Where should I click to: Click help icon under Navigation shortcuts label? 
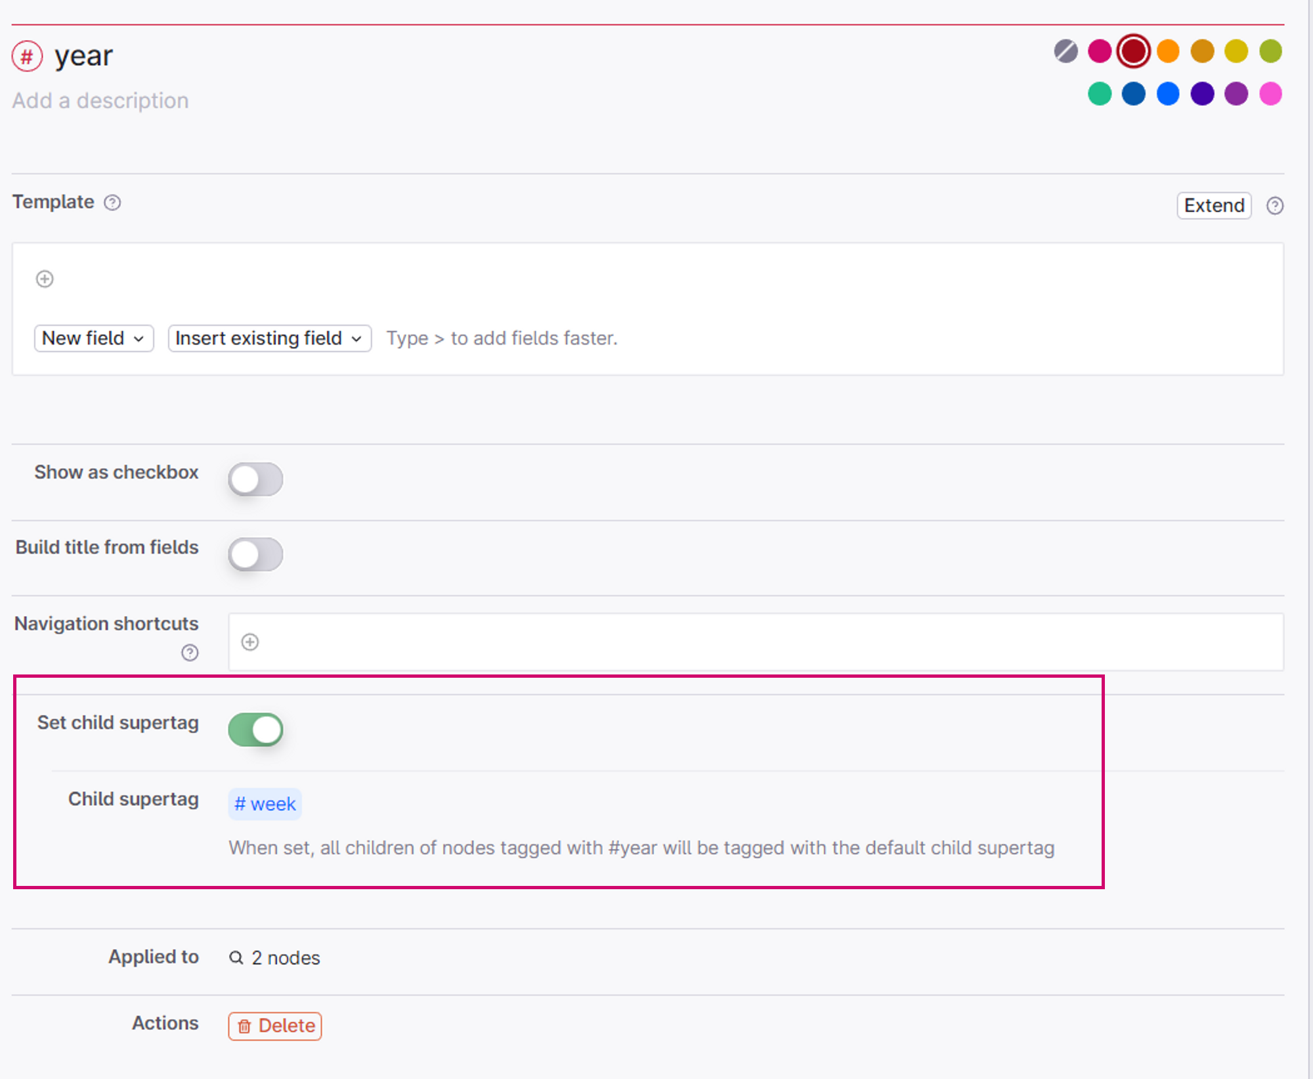[x=190, y=653]
